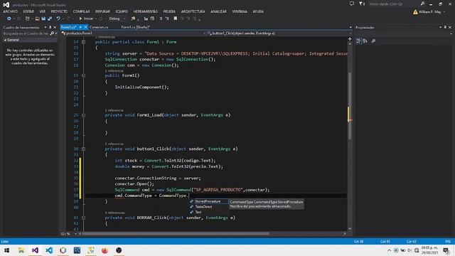Click the toolbox search input field
This screenshot has width=455, height=256.
click(26, 33)
